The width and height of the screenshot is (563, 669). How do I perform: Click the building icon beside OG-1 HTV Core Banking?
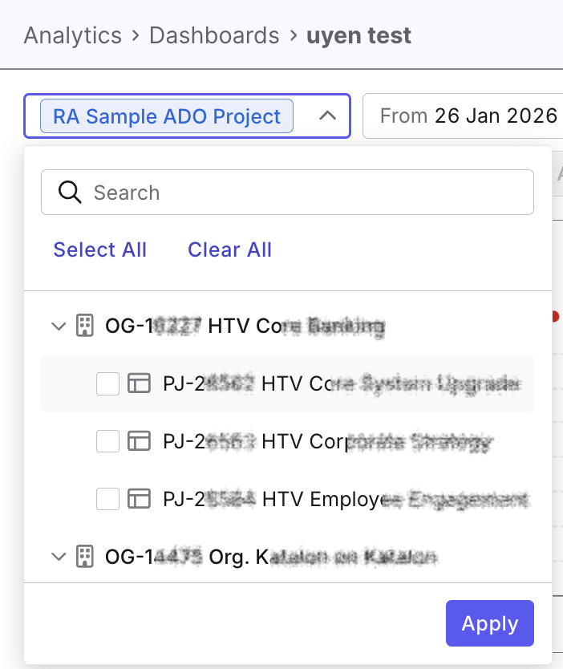(x=83, y=326)
